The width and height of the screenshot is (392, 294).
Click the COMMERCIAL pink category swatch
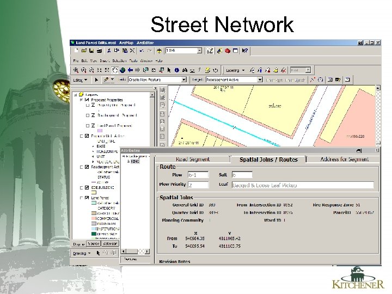[94, 218]
